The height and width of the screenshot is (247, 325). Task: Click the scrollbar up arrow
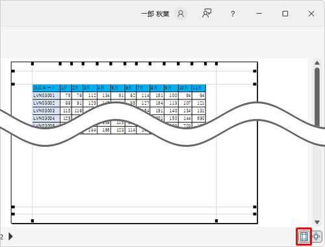click(317, 63)
